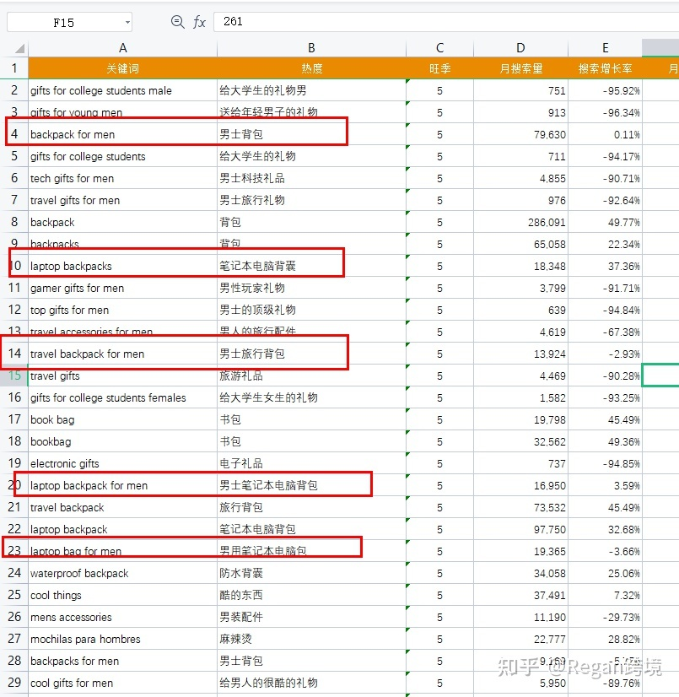Select column E header

pyautogui.click(x=605, y=49)
